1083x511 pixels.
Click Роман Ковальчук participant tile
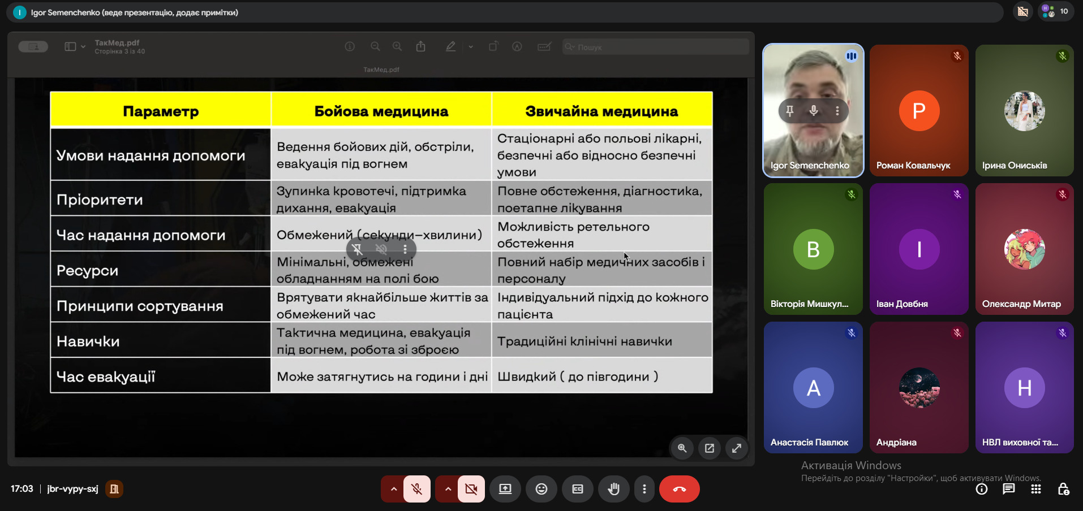[x=919, y=111]
